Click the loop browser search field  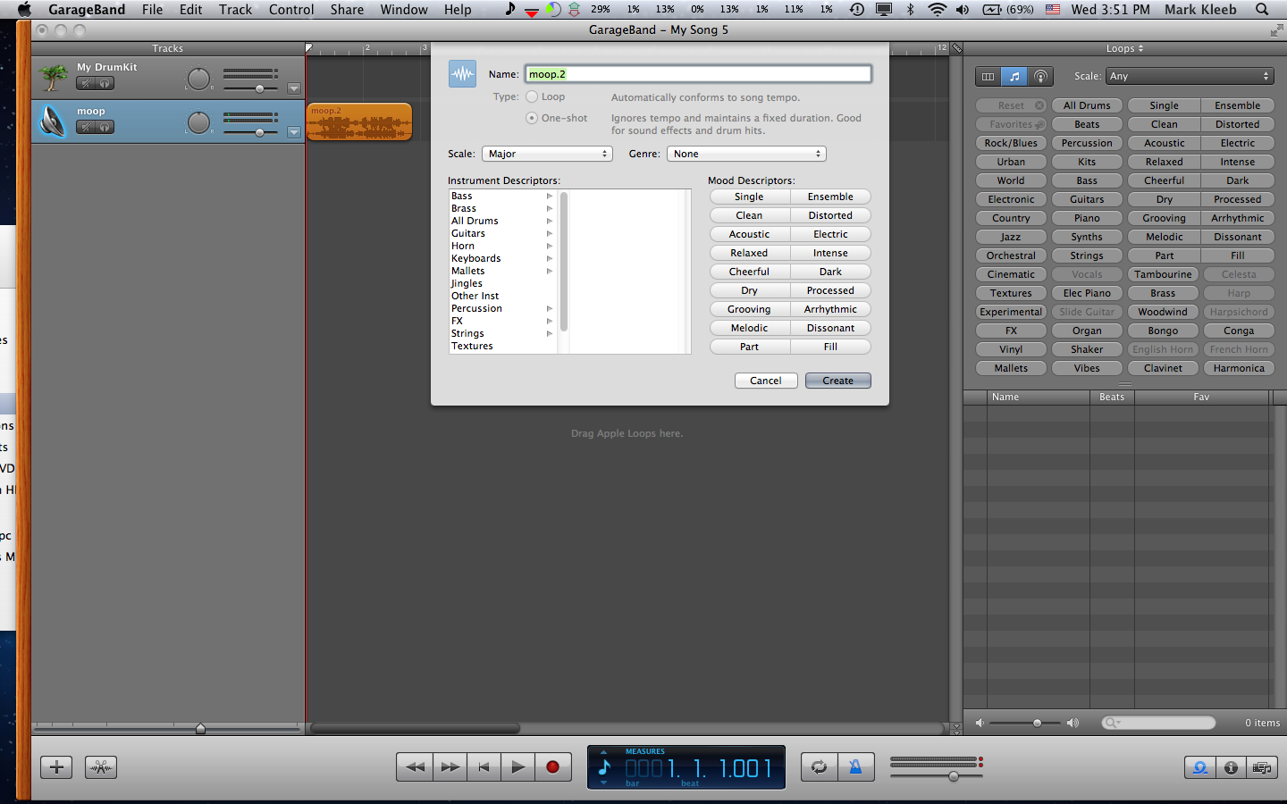(1158, 723)
